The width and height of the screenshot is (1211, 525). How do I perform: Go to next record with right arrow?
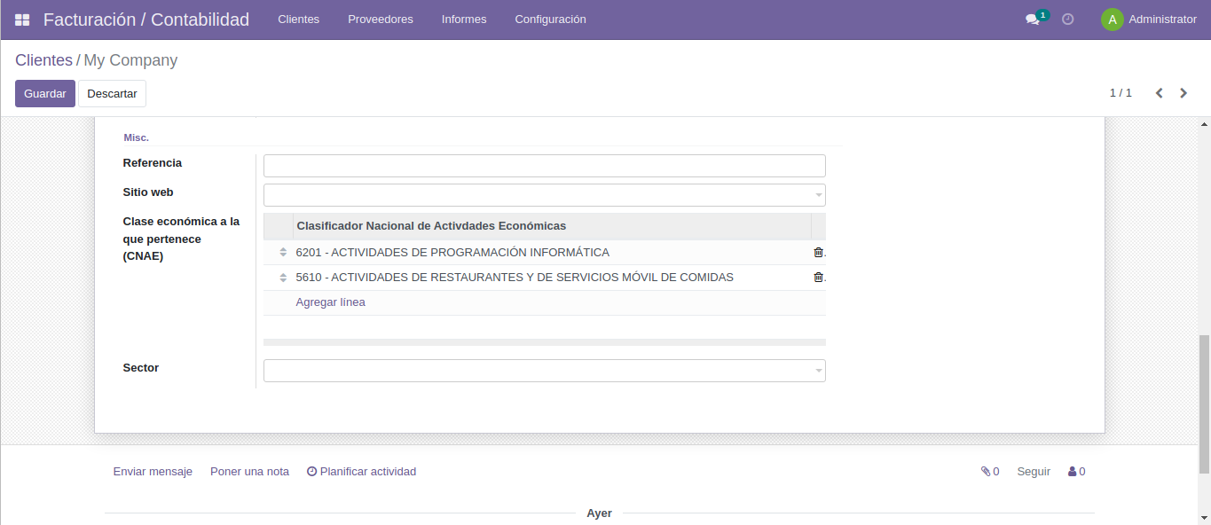(1183, 92)
